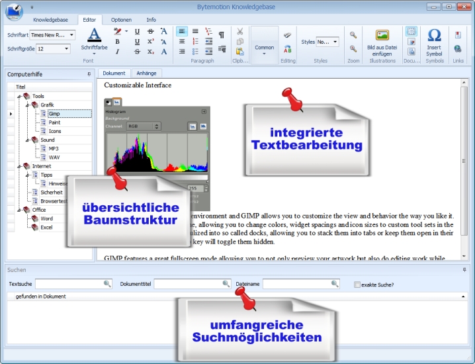Enable the exakte Suche checkbox
The height and width of the screenshot is (364, 475).
(357, 285)
